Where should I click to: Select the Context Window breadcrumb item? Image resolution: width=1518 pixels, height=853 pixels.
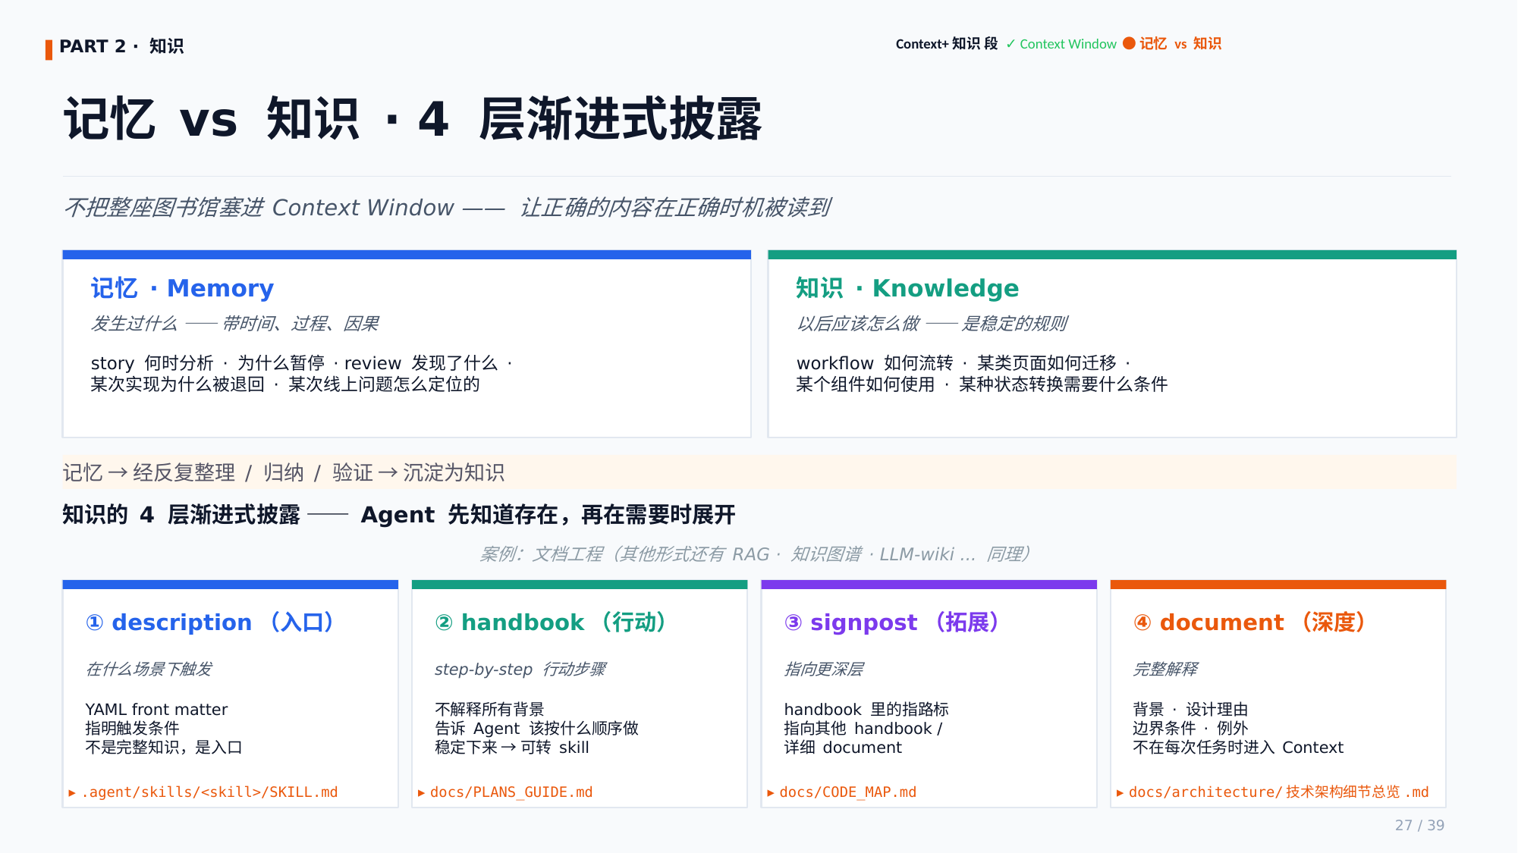[x=1067, y=44]
